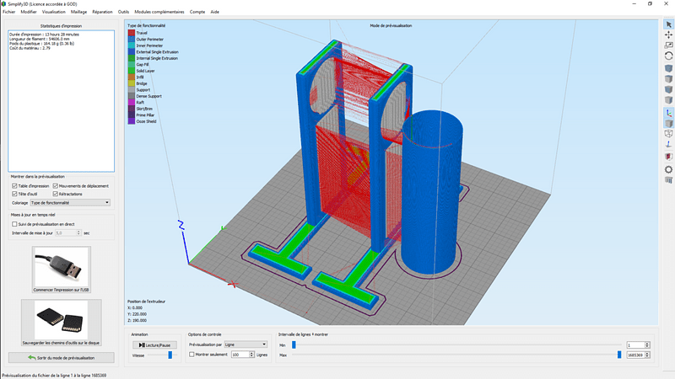Toggle the Table d'impression checkbox
This screenshot has width=675, height=379.
[x=14, y=186]
